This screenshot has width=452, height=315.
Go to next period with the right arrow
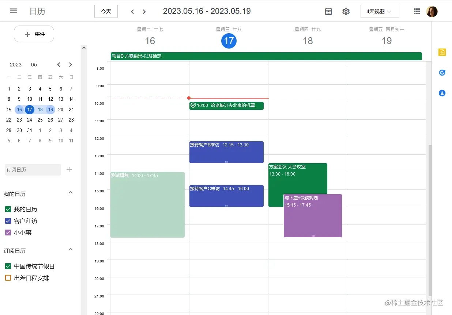click(x=144, y=11)
